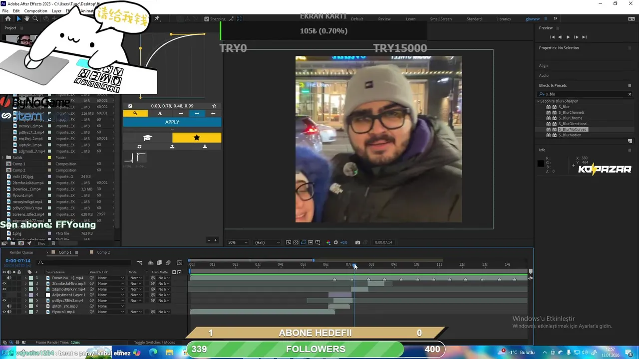Click the Play button in the Preview panel
This screenshot has height=359, width=639.
click(x=568, y=37)
